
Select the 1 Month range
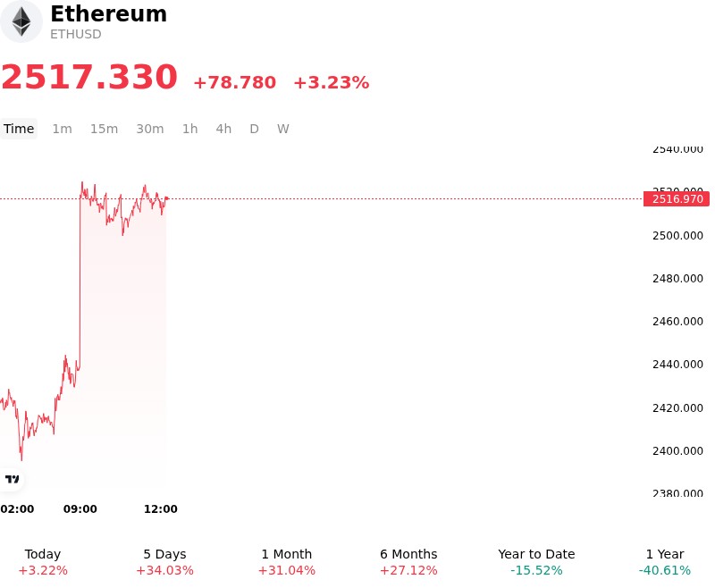point(286,562)
